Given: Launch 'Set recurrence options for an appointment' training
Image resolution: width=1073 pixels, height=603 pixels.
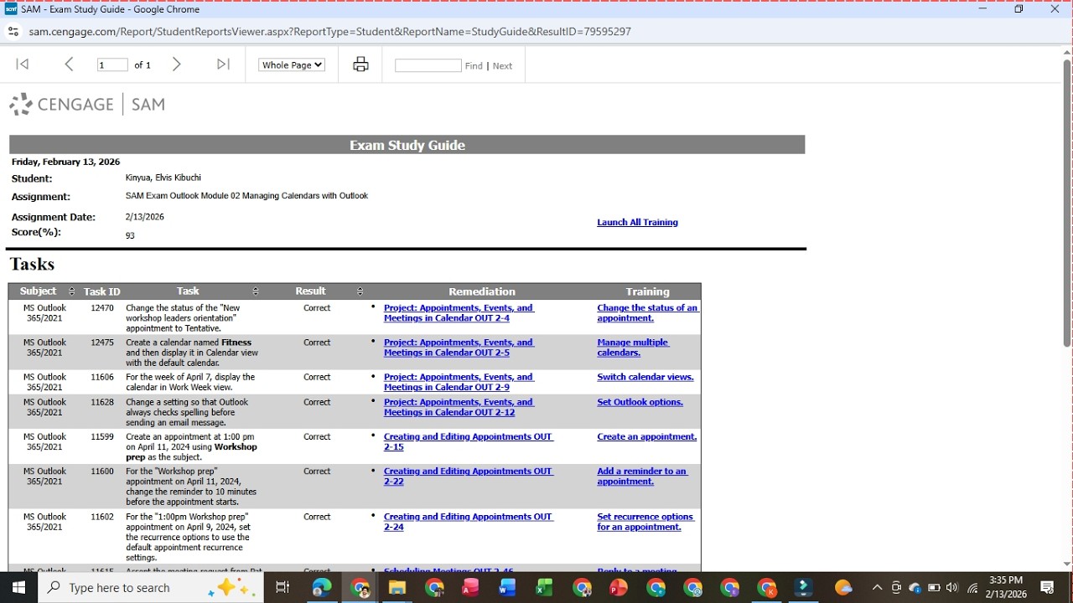Looking at the screenshot, I should 645,522.
